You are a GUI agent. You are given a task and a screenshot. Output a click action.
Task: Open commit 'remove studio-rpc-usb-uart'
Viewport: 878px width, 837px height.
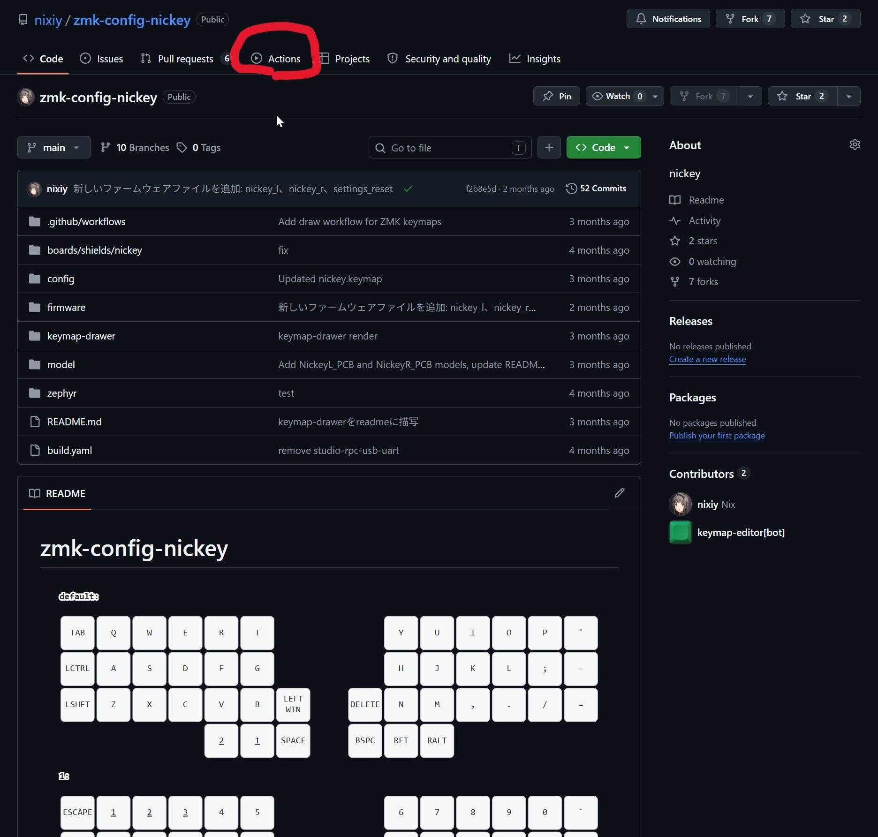pos(338,450)
